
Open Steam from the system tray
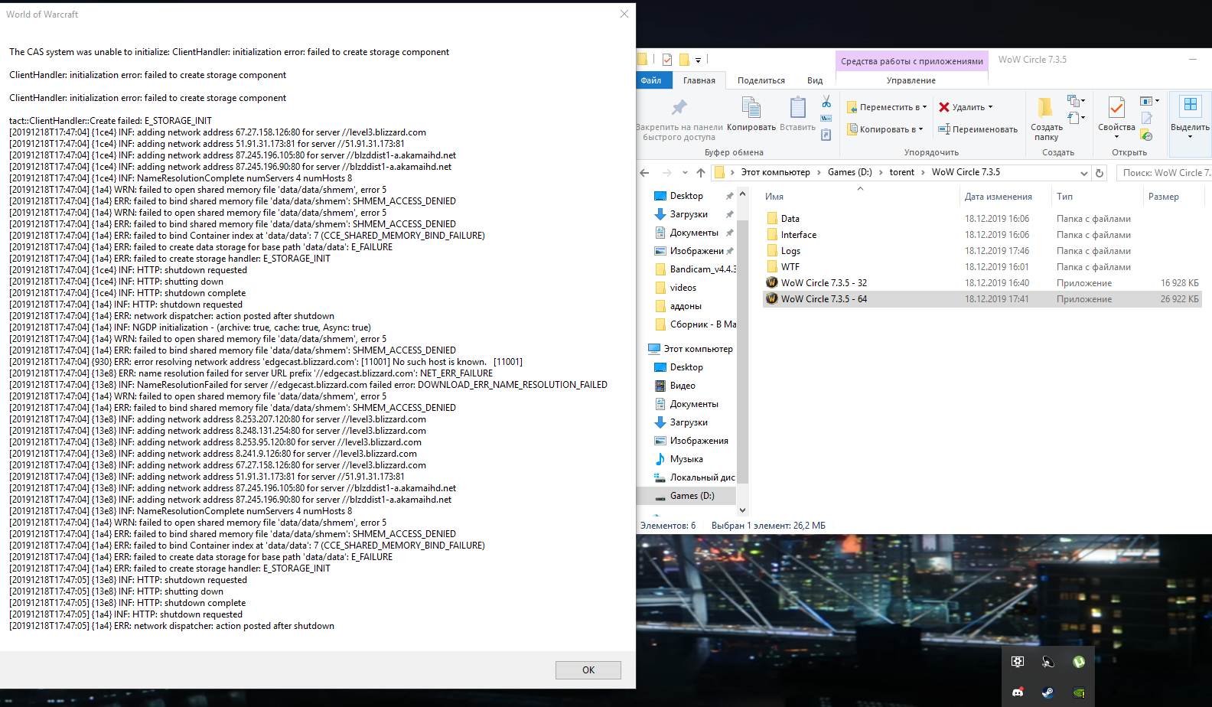(x=1047, y=692)
